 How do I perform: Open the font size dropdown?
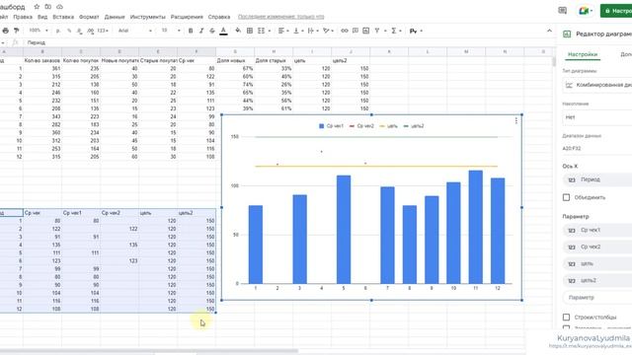(x=171, y=31)
